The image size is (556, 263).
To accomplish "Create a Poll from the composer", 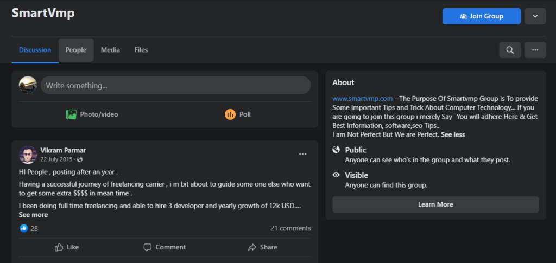I will click(x=238, y=114).
